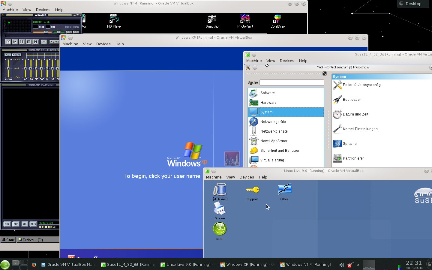Open Help menu in Windows XP window
This screenshot has width=432, height=270.
(120, 44)
